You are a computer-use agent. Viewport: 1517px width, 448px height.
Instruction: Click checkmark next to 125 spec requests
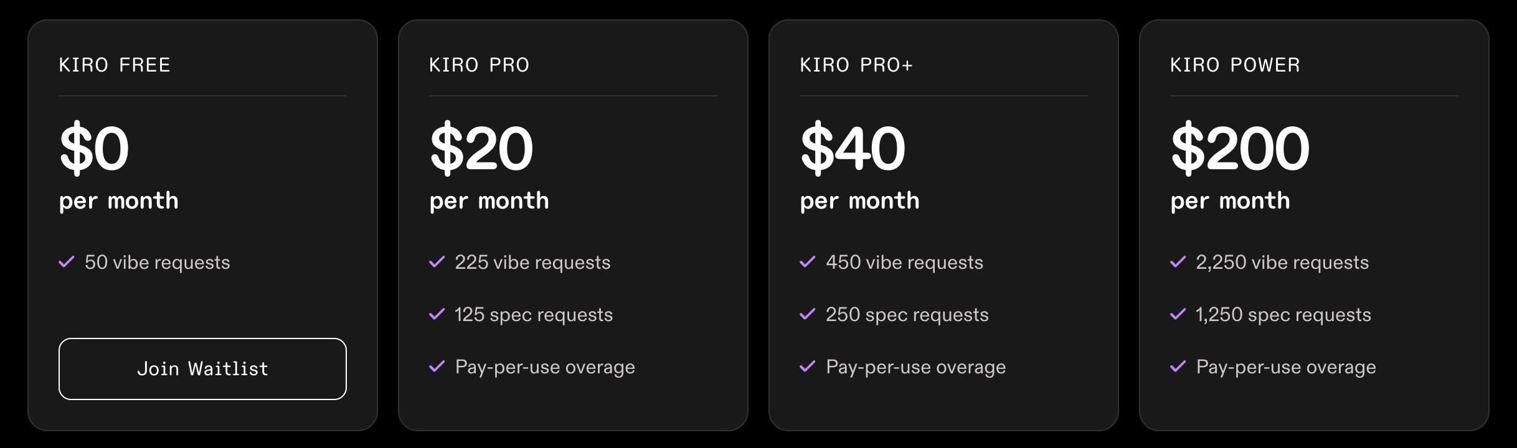coord(437,314)
